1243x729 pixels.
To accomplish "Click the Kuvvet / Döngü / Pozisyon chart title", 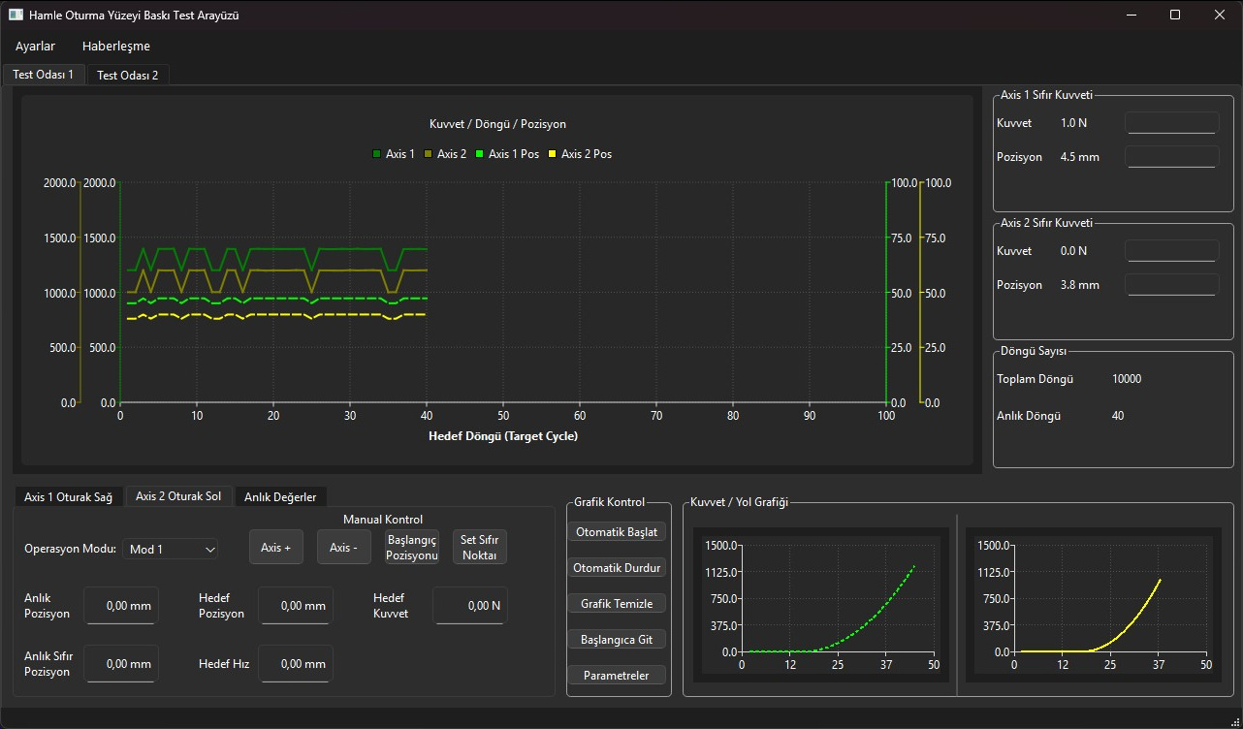I will click(x=497, y=124).
